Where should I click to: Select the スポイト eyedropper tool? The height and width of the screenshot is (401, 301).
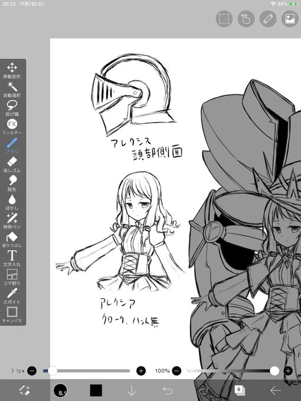pyautogui.click(x=12, y=296)
